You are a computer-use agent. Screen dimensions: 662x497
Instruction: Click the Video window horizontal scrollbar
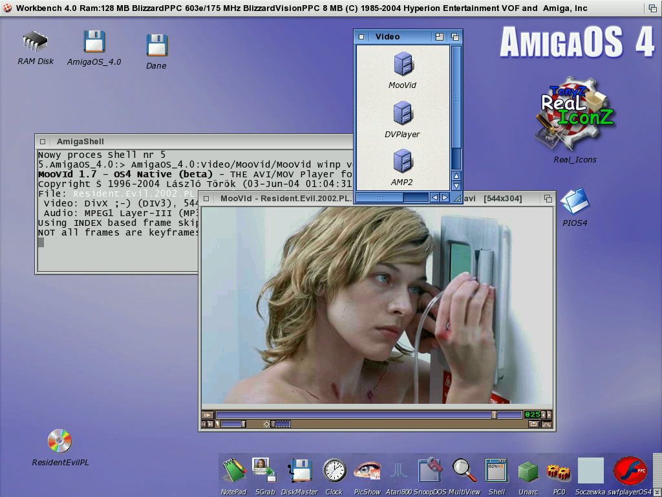[392, 197]
